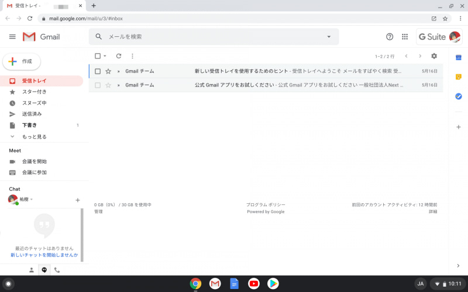468x292 pixels.
Task: Hide the side panel with the chevron
Action: click(458, 266)
